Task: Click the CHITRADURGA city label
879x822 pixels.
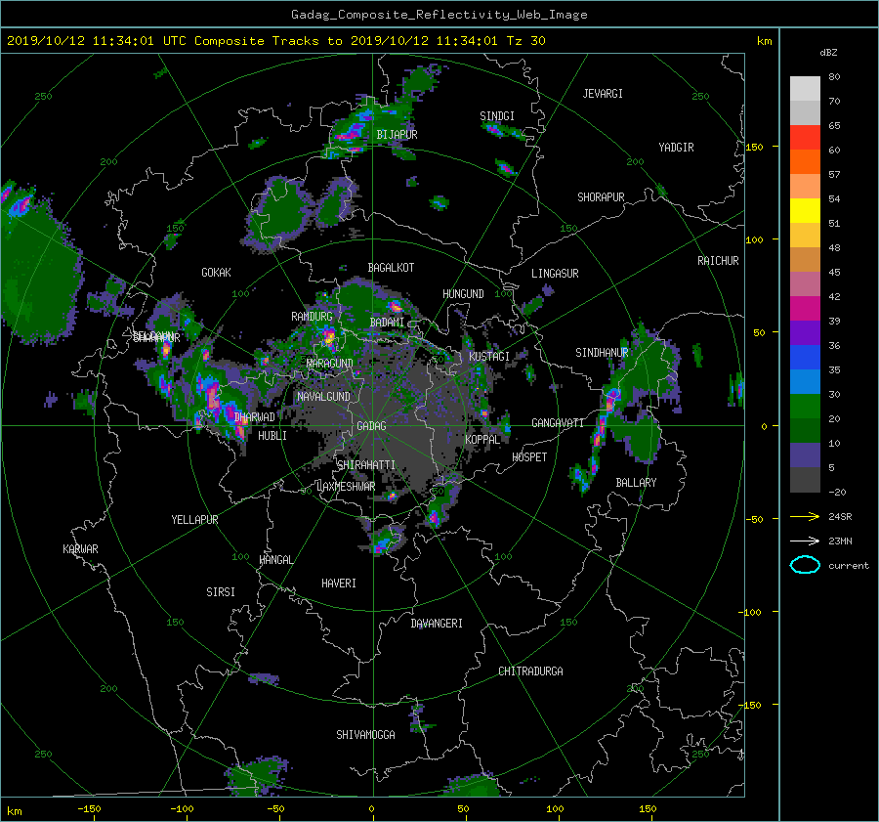Action: click(530, 671)
